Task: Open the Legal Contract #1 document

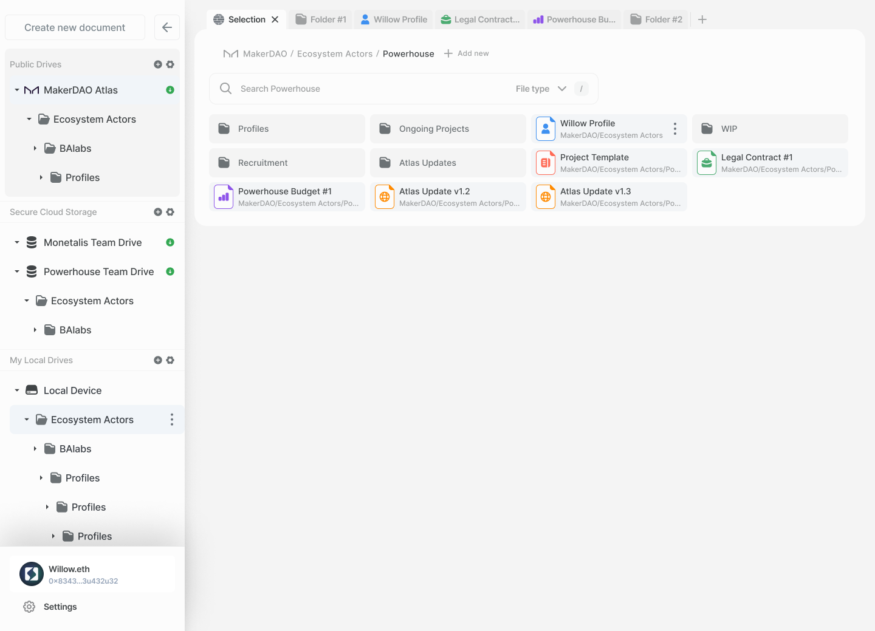Action: coord(770,163)
